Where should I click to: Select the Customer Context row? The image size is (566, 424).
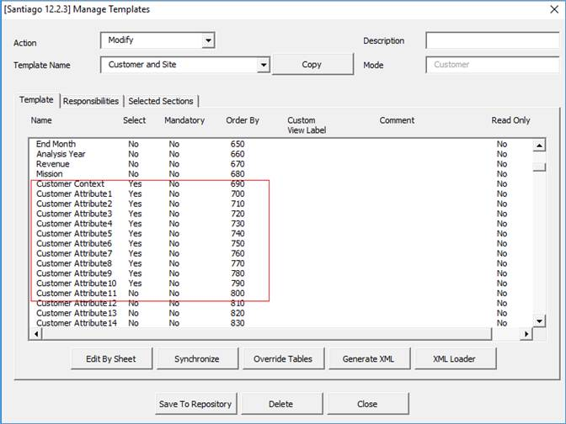coord(71,183)
